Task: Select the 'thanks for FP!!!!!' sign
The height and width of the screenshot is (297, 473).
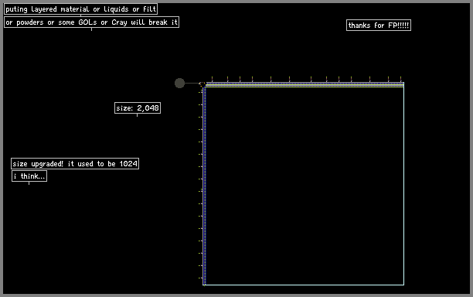Action: coord(379,26)
